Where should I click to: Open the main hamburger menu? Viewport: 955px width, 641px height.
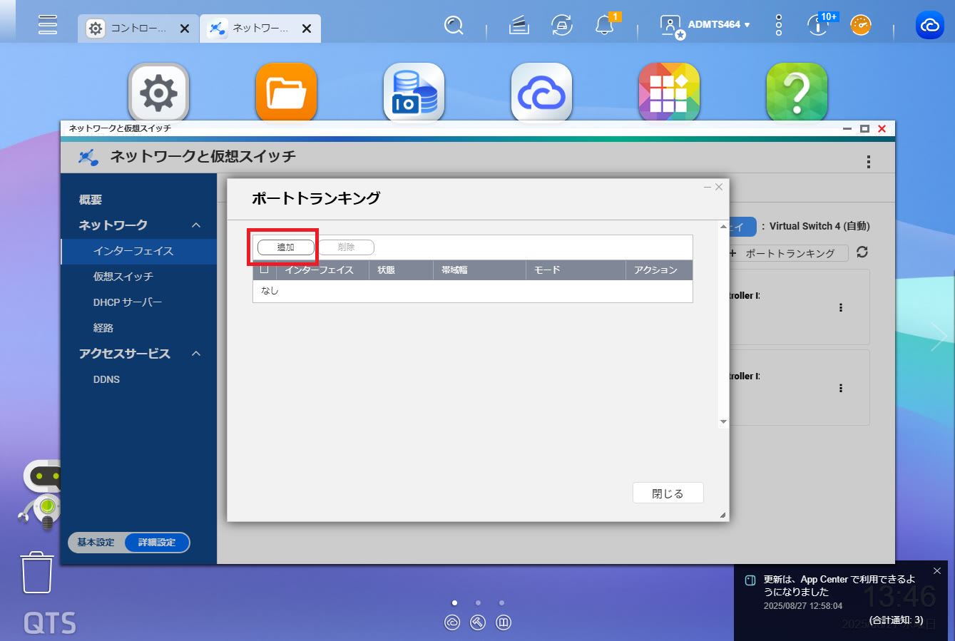[48, 25]
